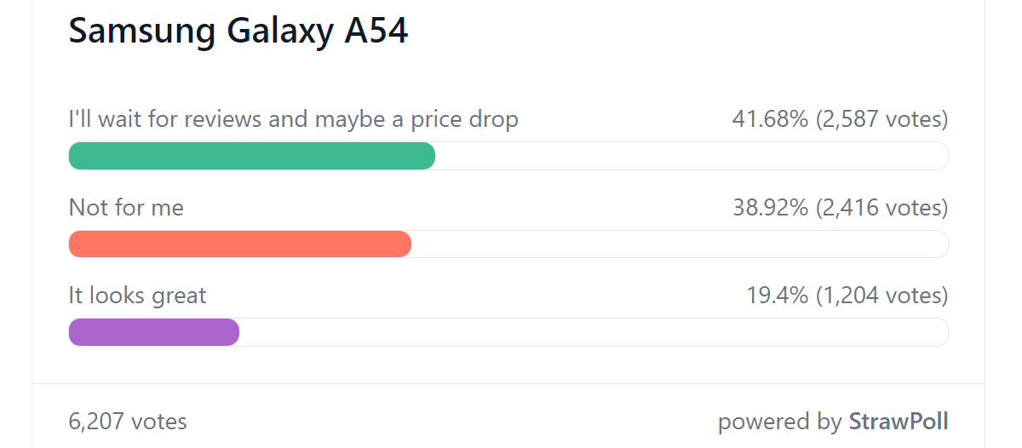Click the rounded right end of the green bar fill

428,156
